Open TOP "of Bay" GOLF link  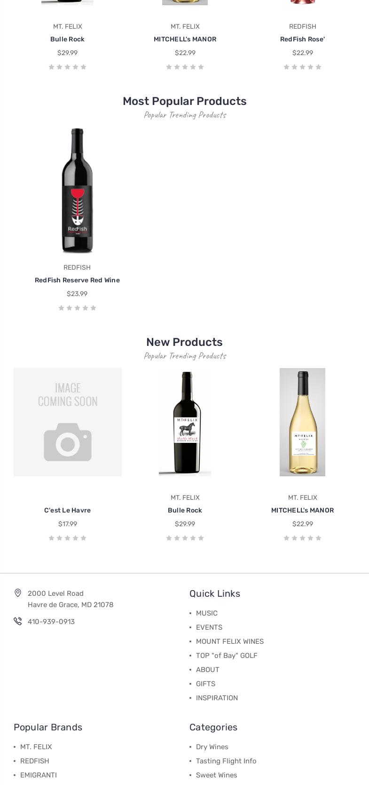click(x=227, y=656)
